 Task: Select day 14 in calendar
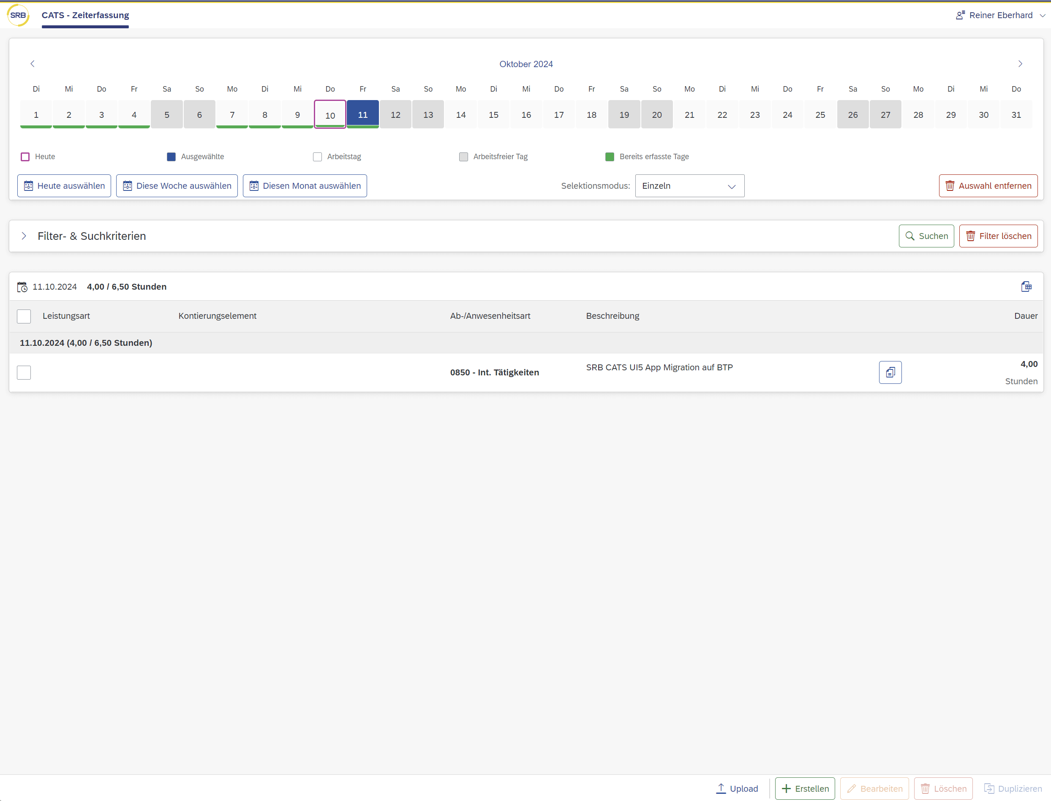click(x=460, y=115)
